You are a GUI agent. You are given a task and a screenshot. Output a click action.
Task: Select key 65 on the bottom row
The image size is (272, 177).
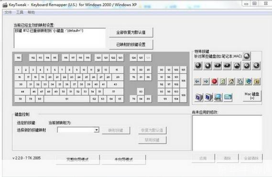(x=120, y=99)
